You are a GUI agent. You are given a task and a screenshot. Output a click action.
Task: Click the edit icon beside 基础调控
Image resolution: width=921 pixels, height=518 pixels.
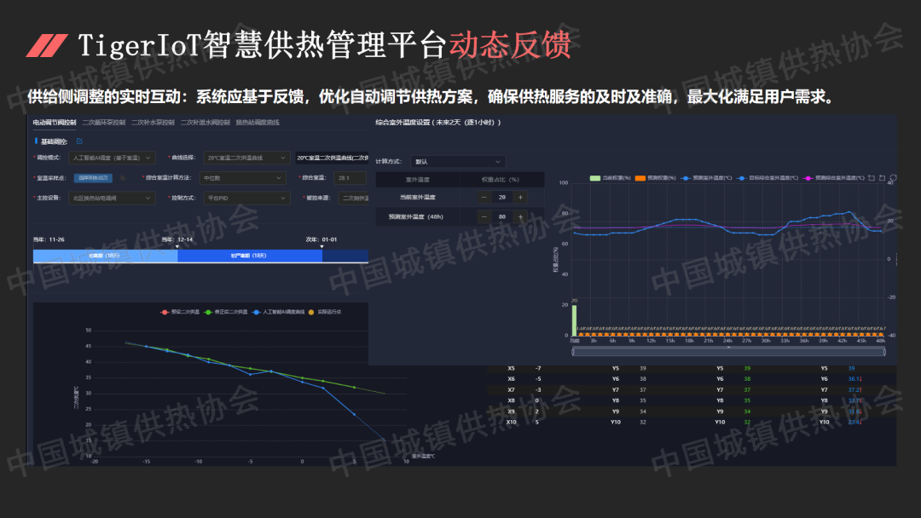pyautogui.click(x=79, y=141)
